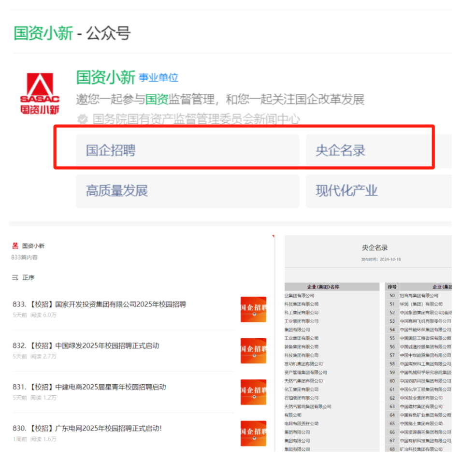Open the 央企名录 menu button
Image resolution: width=461 pixels, height=461 pixels.
tap(379, 150)
